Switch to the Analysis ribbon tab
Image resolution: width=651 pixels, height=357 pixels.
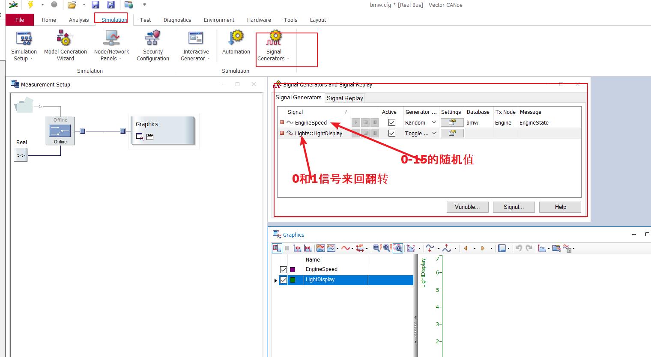[x=79, y=20]
